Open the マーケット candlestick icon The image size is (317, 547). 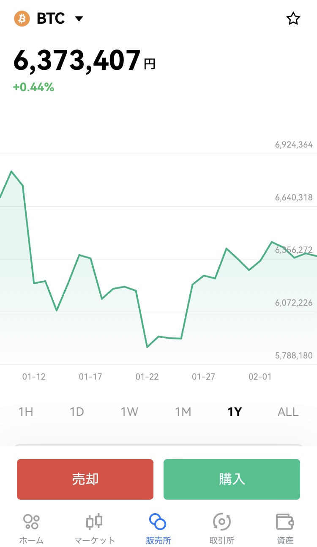95,522
